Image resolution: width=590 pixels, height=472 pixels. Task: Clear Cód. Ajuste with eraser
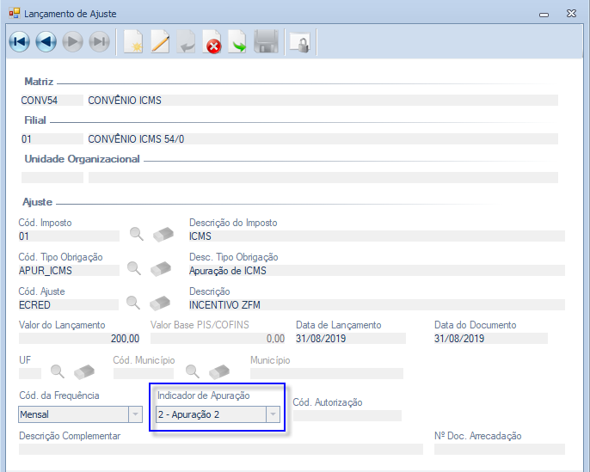coord(160,303)
